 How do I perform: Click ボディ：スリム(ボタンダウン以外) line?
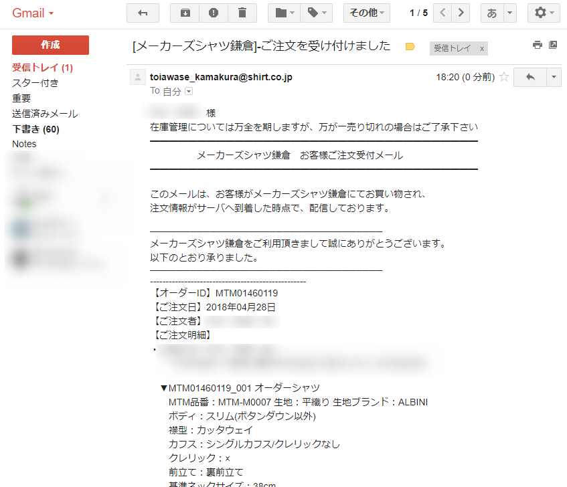click(242, 416)
